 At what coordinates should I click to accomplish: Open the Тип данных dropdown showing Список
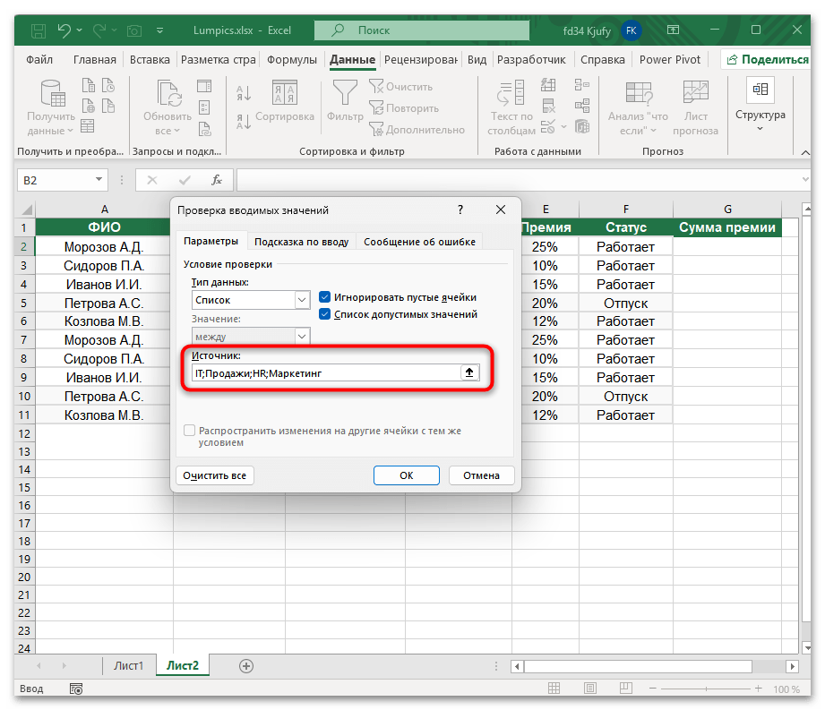point(302,300)
